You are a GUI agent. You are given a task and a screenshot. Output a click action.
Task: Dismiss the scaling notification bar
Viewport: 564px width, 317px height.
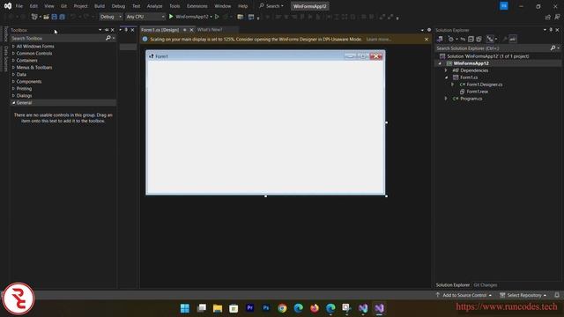[x=427, y=39]
